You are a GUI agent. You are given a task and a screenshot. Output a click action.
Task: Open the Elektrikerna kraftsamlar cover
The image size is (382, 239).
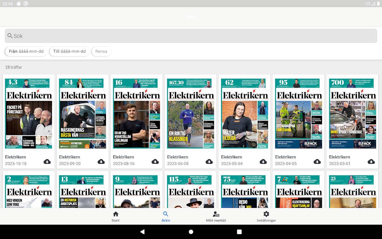point(299,191)
